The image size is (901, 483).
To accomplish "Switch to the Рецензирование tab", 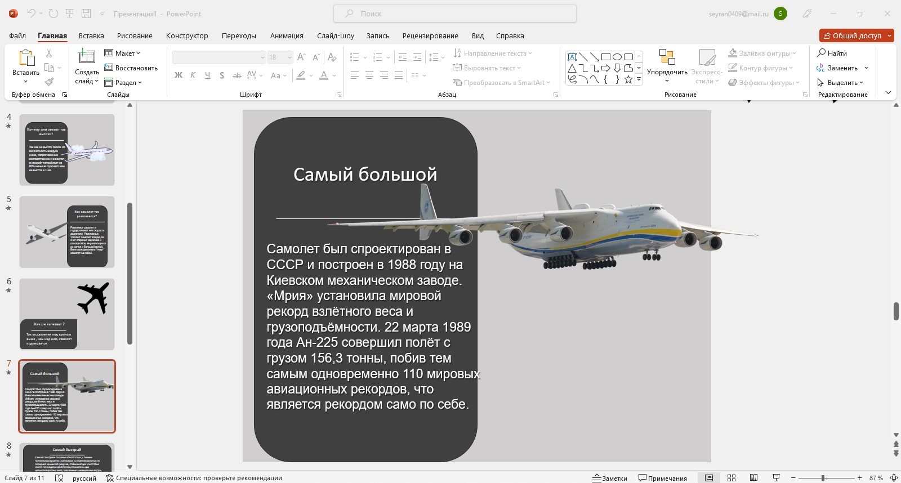I will pos(430,35).
